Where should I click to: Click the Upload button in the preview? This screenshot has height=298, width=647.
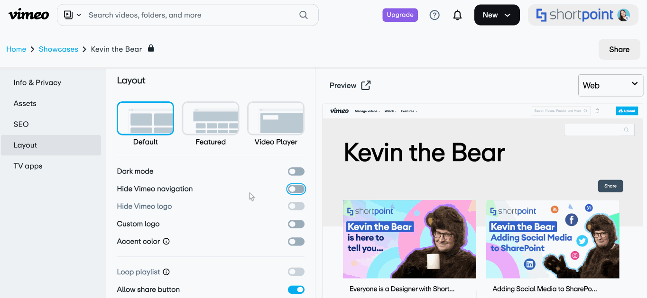pyautogui.click(x=627, y=111)
